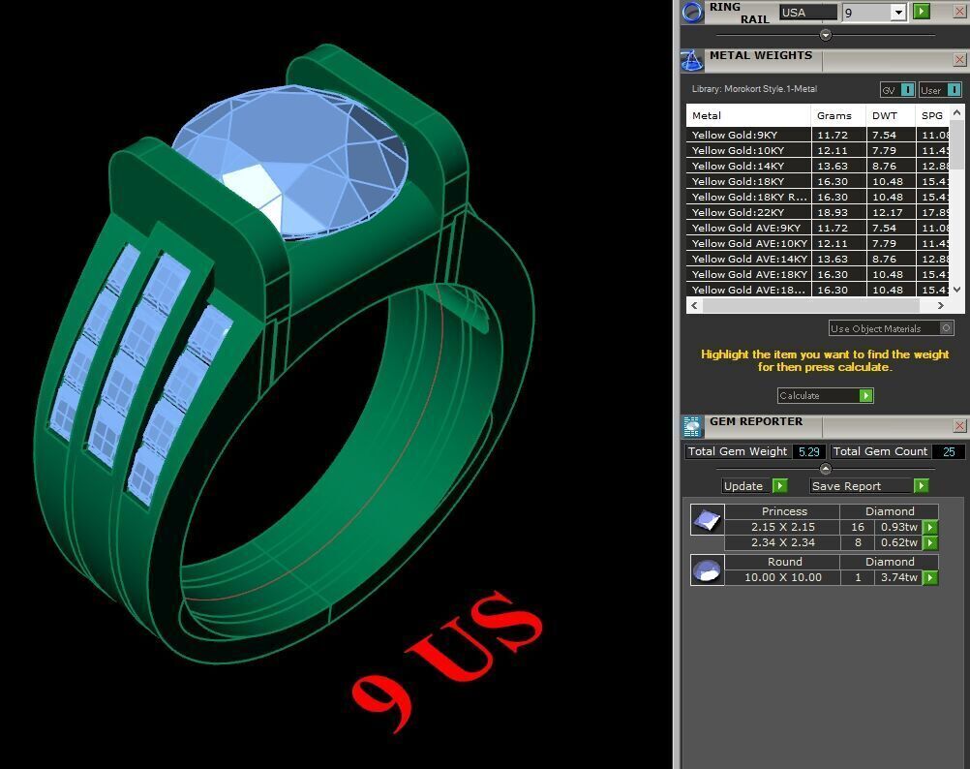Click the USA ring standard field
Screen dimensions: 970x769
(x=808, y=13)
